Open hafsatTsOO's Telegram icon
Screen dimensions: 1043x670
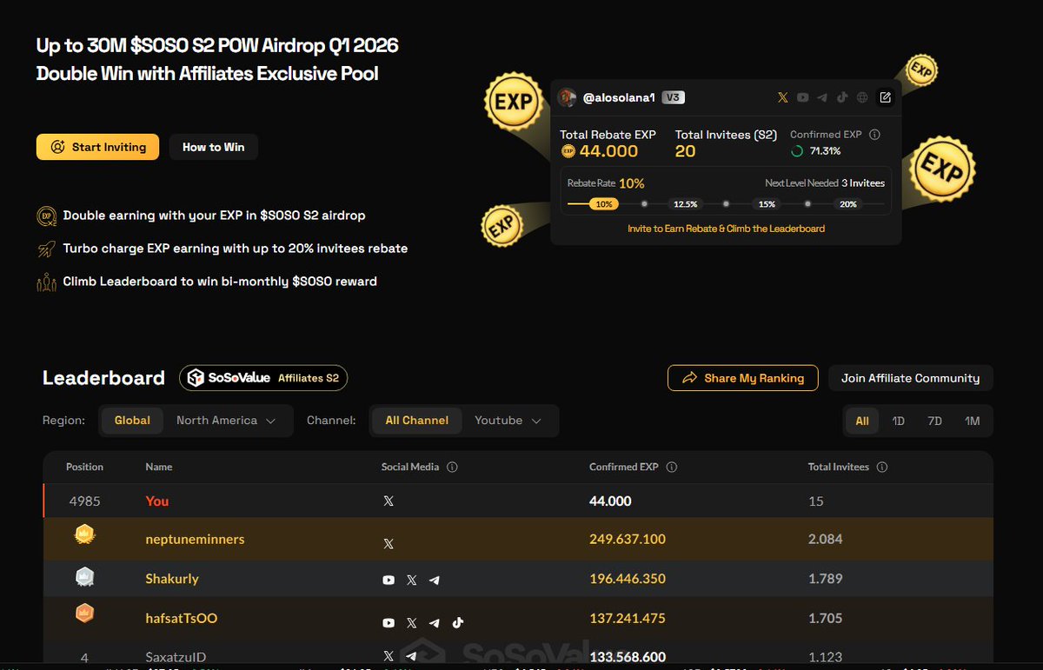point(435,622)
